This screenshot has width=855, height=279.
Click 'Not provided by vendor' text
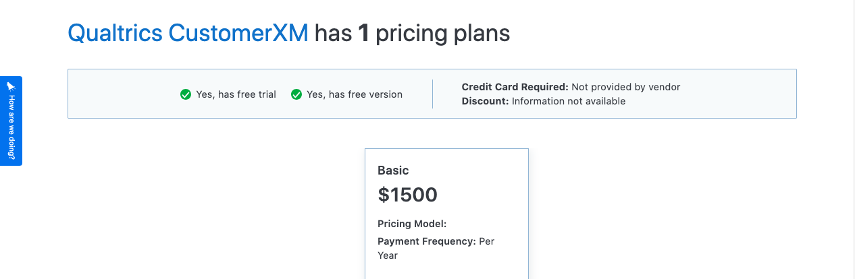[626, 87]
